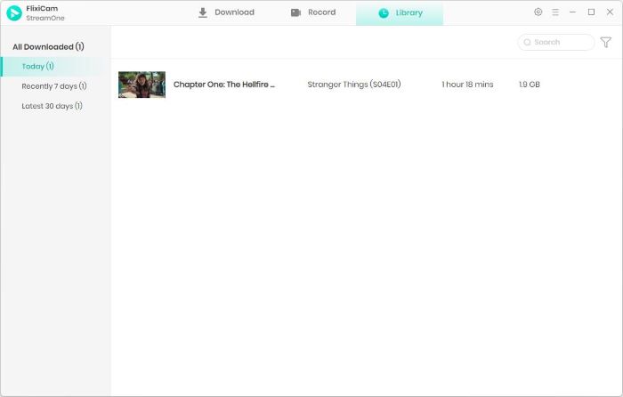Click the FlixiCam logo icon
623x397 pixels.
point(14,13)
